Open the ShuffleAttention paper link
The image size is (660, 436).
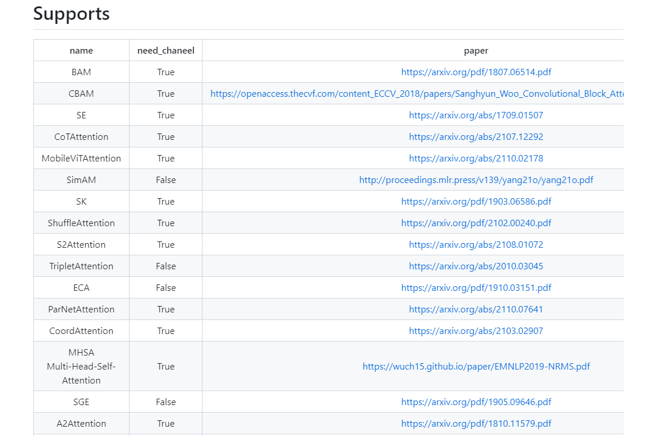click(476, 223)
